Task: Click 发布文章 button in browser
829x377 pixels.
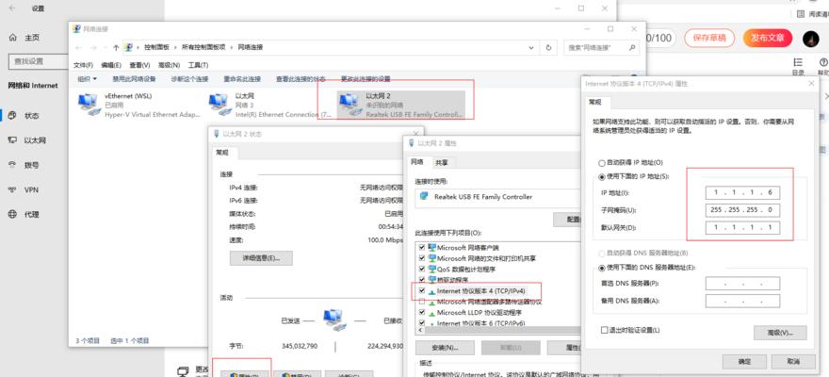Action: (x=768, y=38)
